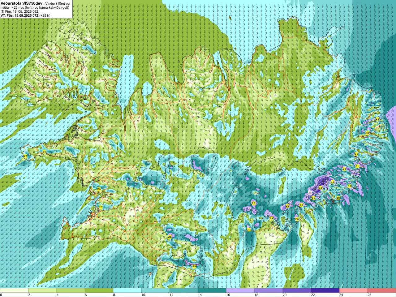Click the 18–20 m/s medium purple legend swatch

[269, 291]
